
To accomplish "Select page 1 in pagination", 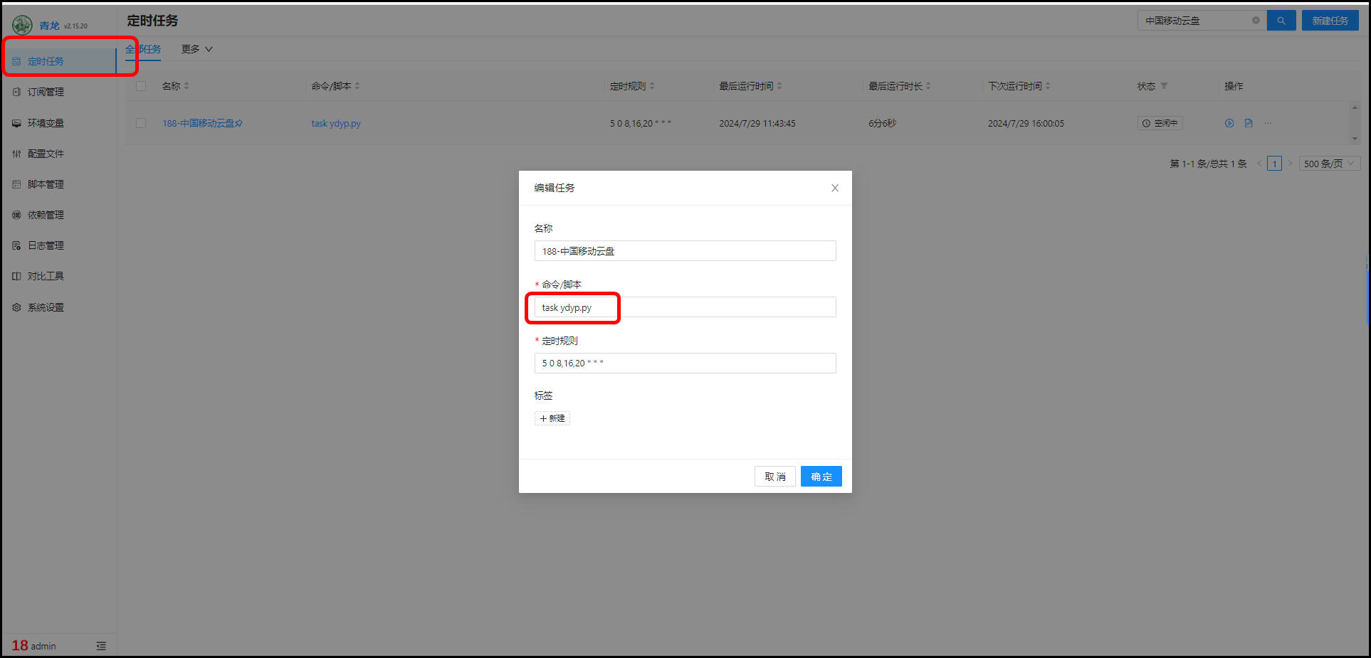I will [x=1275, y=164].
